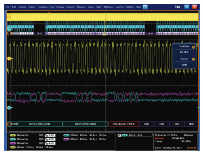Open the Vertical menu
This screenshot has width=203, height=153.
tap(22, 7)
